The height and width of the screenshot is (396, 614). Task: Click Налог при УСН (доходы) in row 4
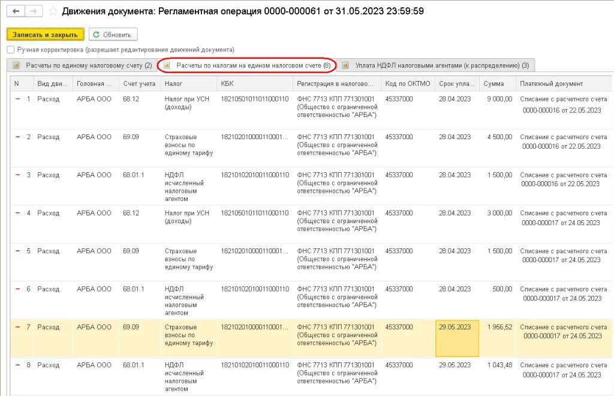pos(187,217)
